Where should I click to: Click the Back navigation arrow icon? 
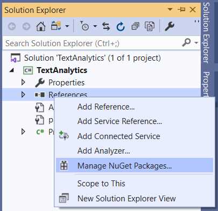pos(12,27)
